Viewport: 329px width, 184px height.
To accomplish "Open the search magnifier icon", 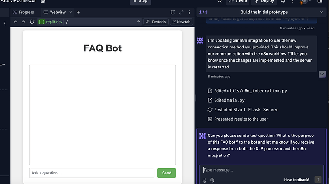I will pos(220,1).
